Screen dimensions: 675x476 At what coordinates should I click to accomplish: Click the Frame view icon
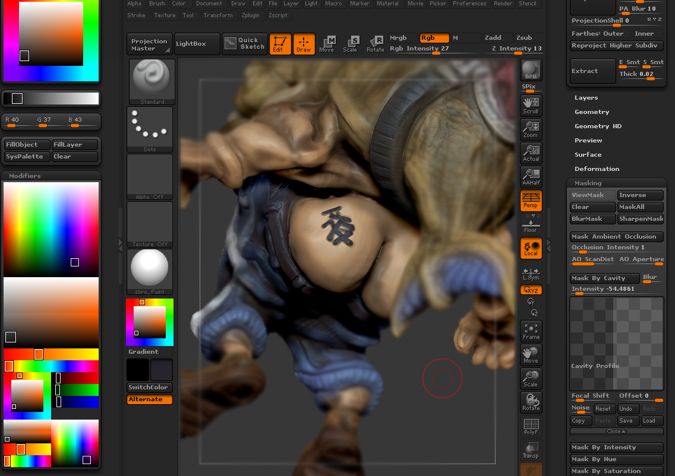pos(531,332)
